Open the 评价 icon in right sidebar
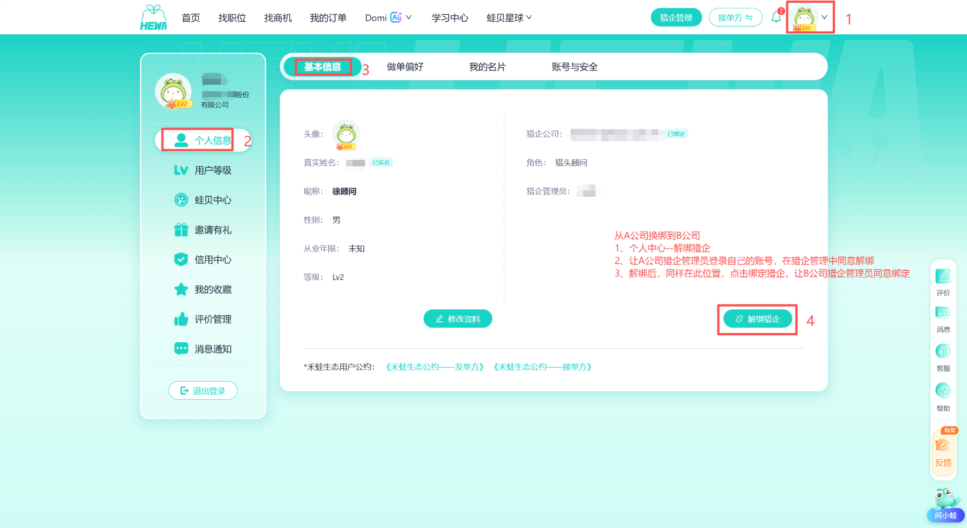 pos(943,282)
